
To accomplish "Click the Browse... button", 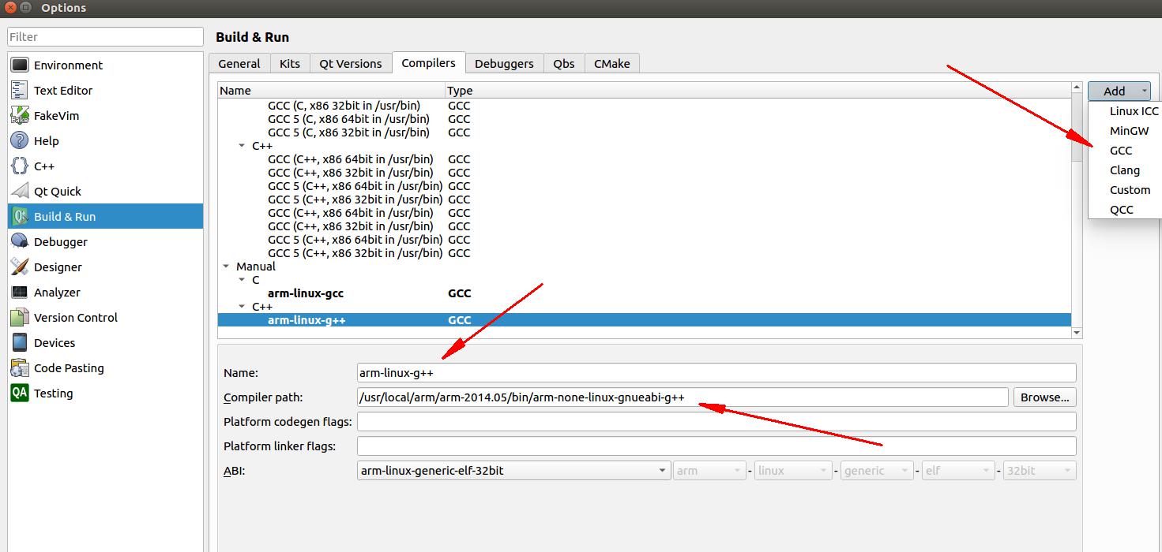I will point(1044,397).
